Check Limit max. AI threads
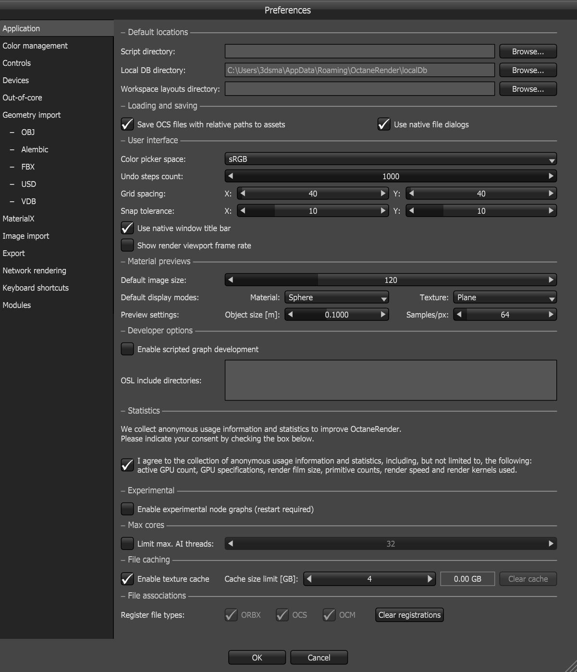 pos(127,544)
